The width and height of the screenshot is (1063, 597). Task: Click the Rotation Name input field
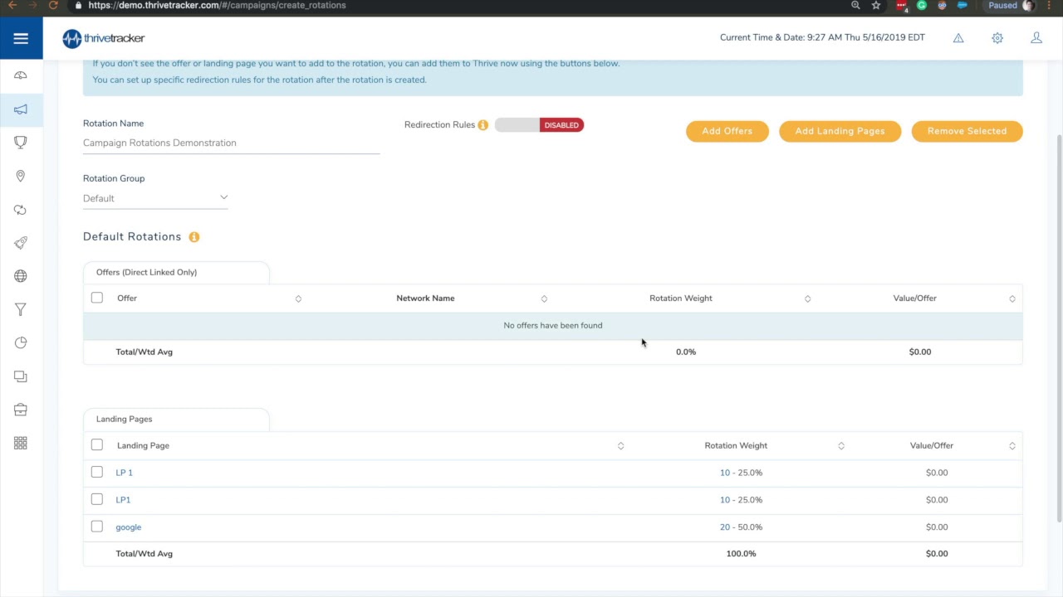(231, 143)
